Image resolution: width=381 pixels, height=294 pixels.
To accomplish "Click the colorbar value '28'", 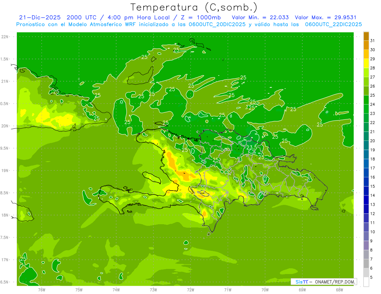I will tap(373, 68).
